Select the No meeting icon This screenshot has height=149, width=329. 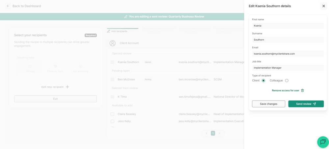click(81, 66)
